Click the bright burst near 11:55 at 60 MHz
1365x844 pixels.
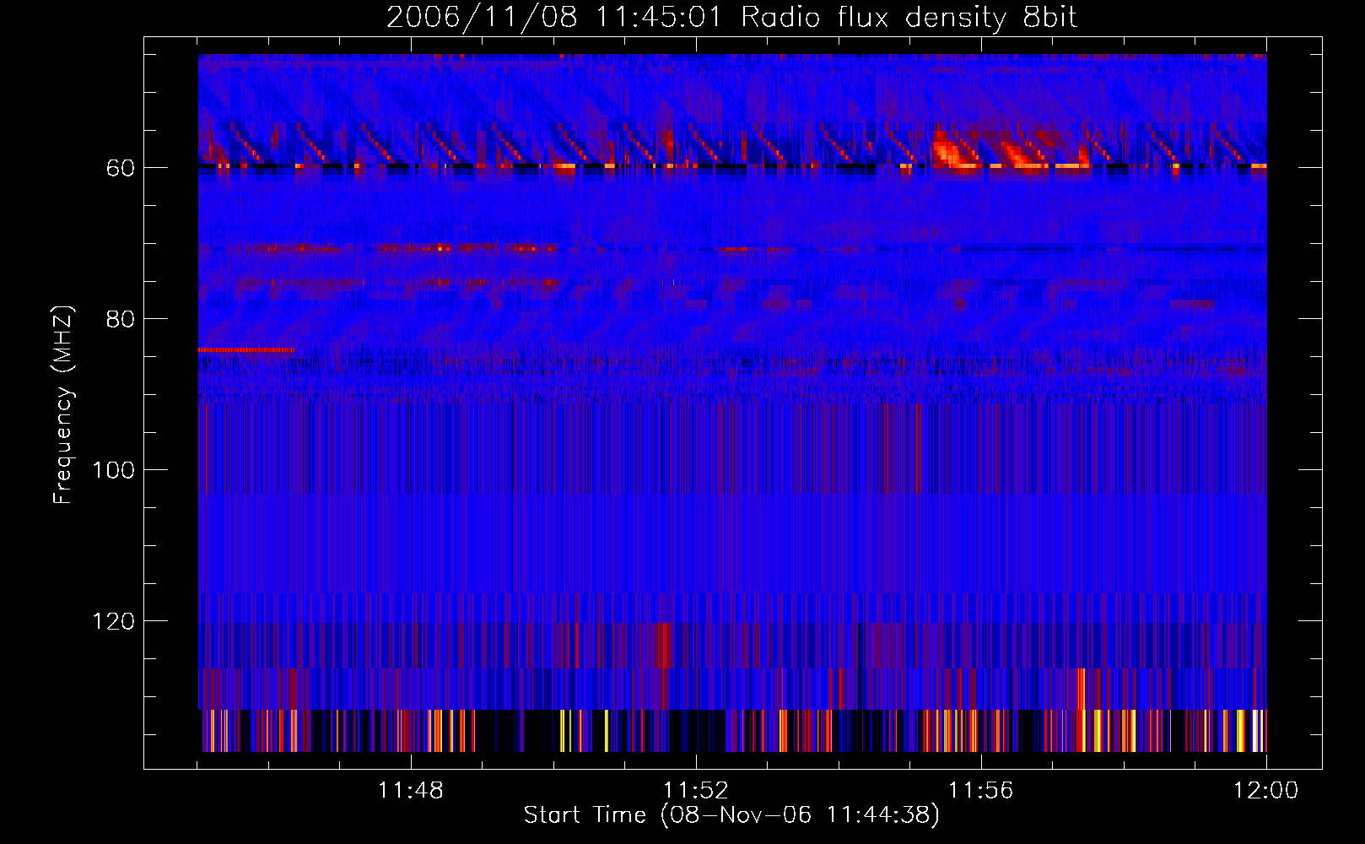pyautogui.click(x=953, y=152)
